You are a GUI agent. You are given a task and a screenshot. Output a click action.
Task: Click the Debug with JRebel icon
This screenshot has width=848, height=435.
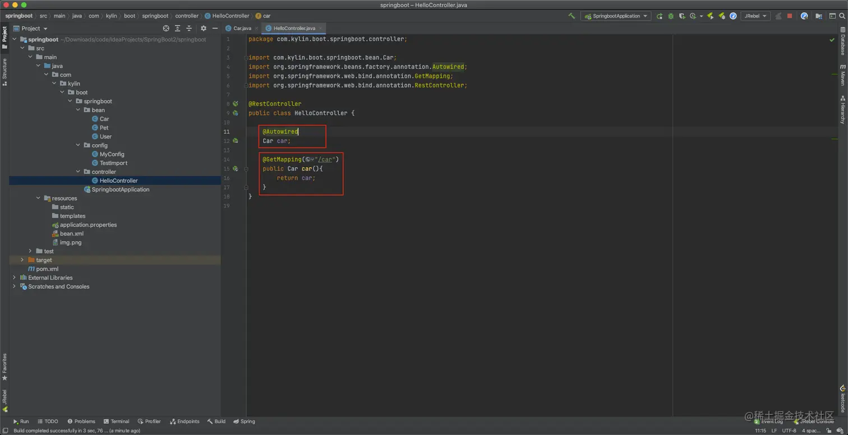tap(722, 16)
